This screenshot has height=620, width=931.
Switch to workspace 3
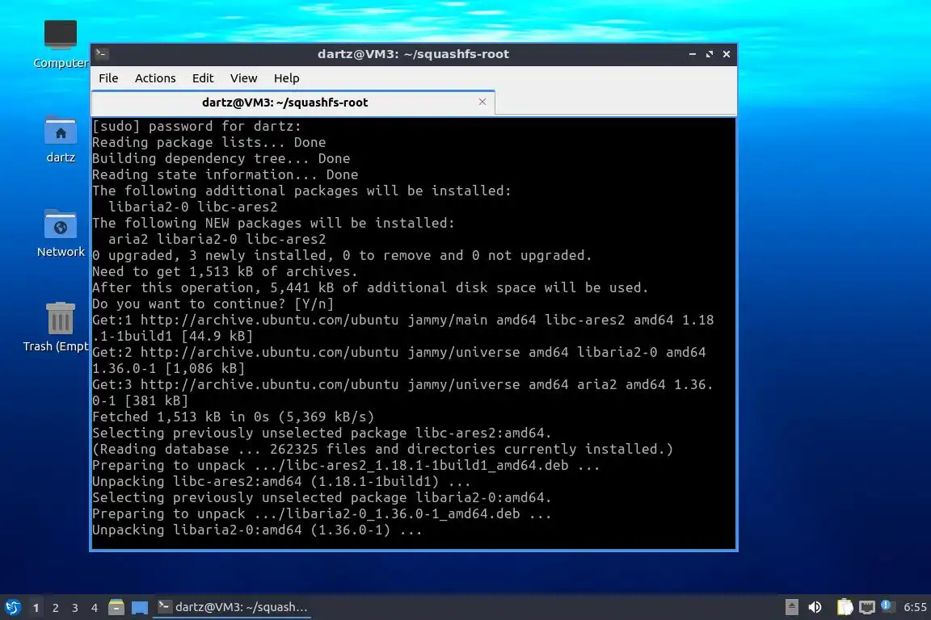tap(75, 608)
